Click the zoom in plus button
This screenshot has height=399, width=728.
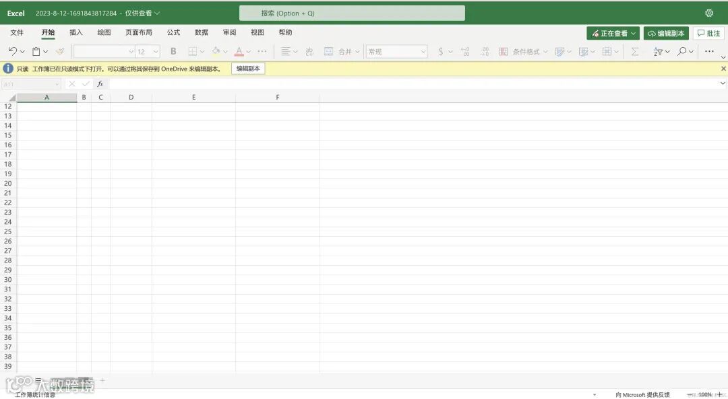720,394
